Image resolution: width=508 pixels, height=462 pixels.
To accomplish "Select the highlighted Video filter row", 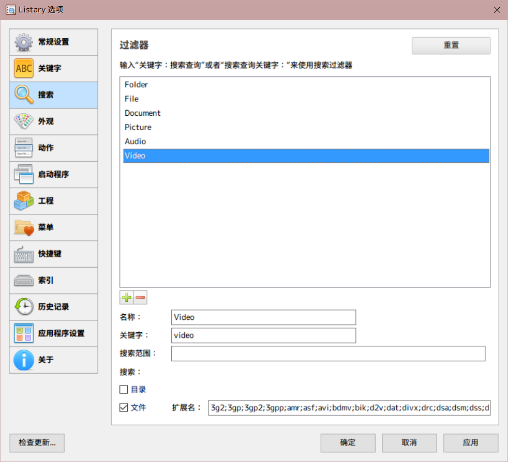I will point(306,156).
